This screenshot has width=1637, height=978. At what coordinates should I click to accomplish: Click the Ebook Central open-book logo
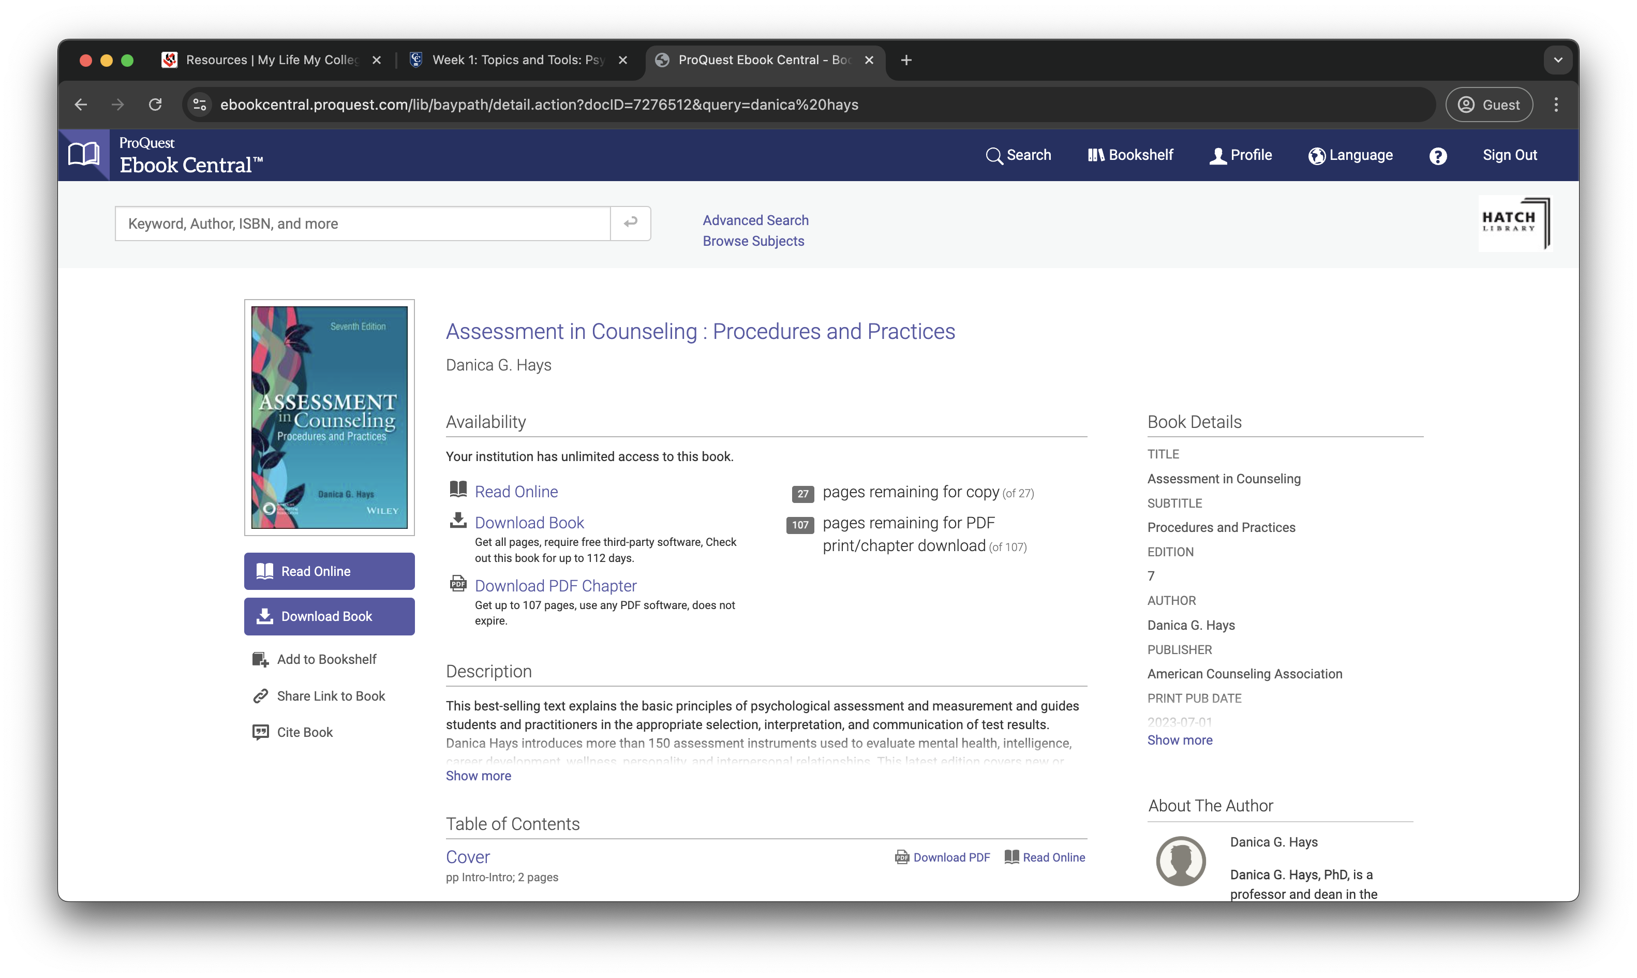pos(84,155)
